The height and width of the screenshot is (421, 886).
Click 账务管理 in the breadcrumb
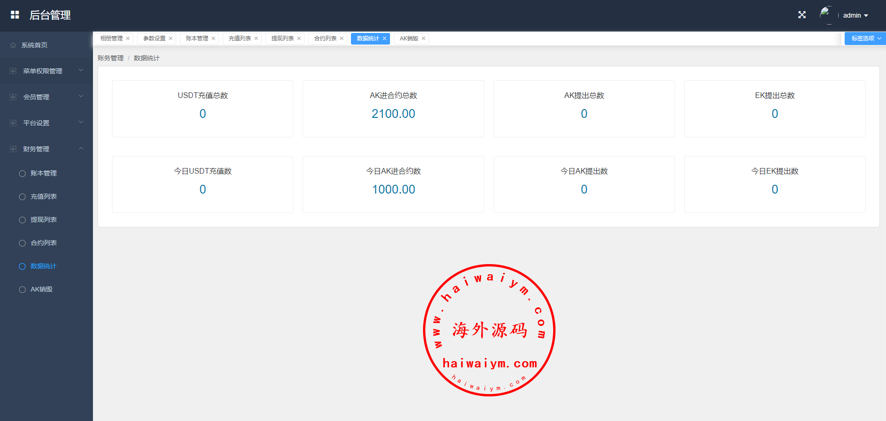(111, 58)
